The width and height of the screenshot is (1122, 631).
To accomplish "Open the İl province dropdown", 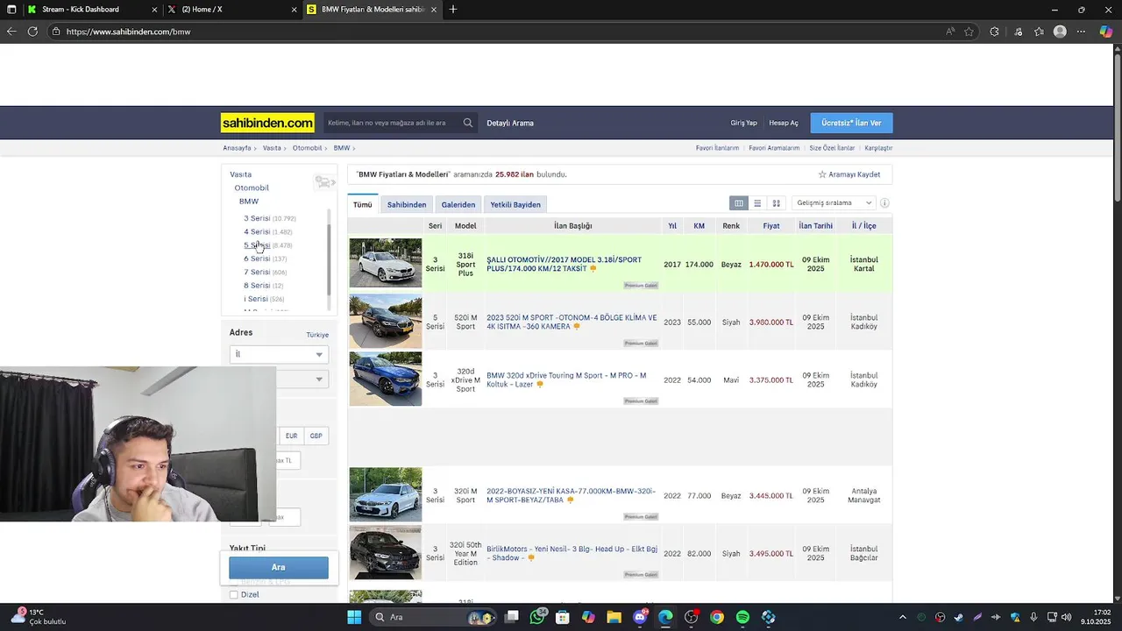I will click(x=279, y=354).
